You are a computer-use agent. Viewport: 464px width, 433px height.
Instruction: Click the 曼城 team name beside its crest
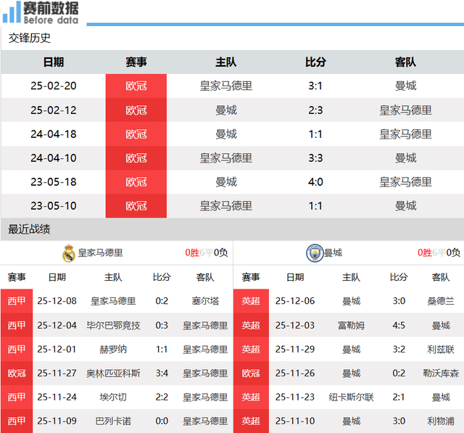tap(333, 252)
